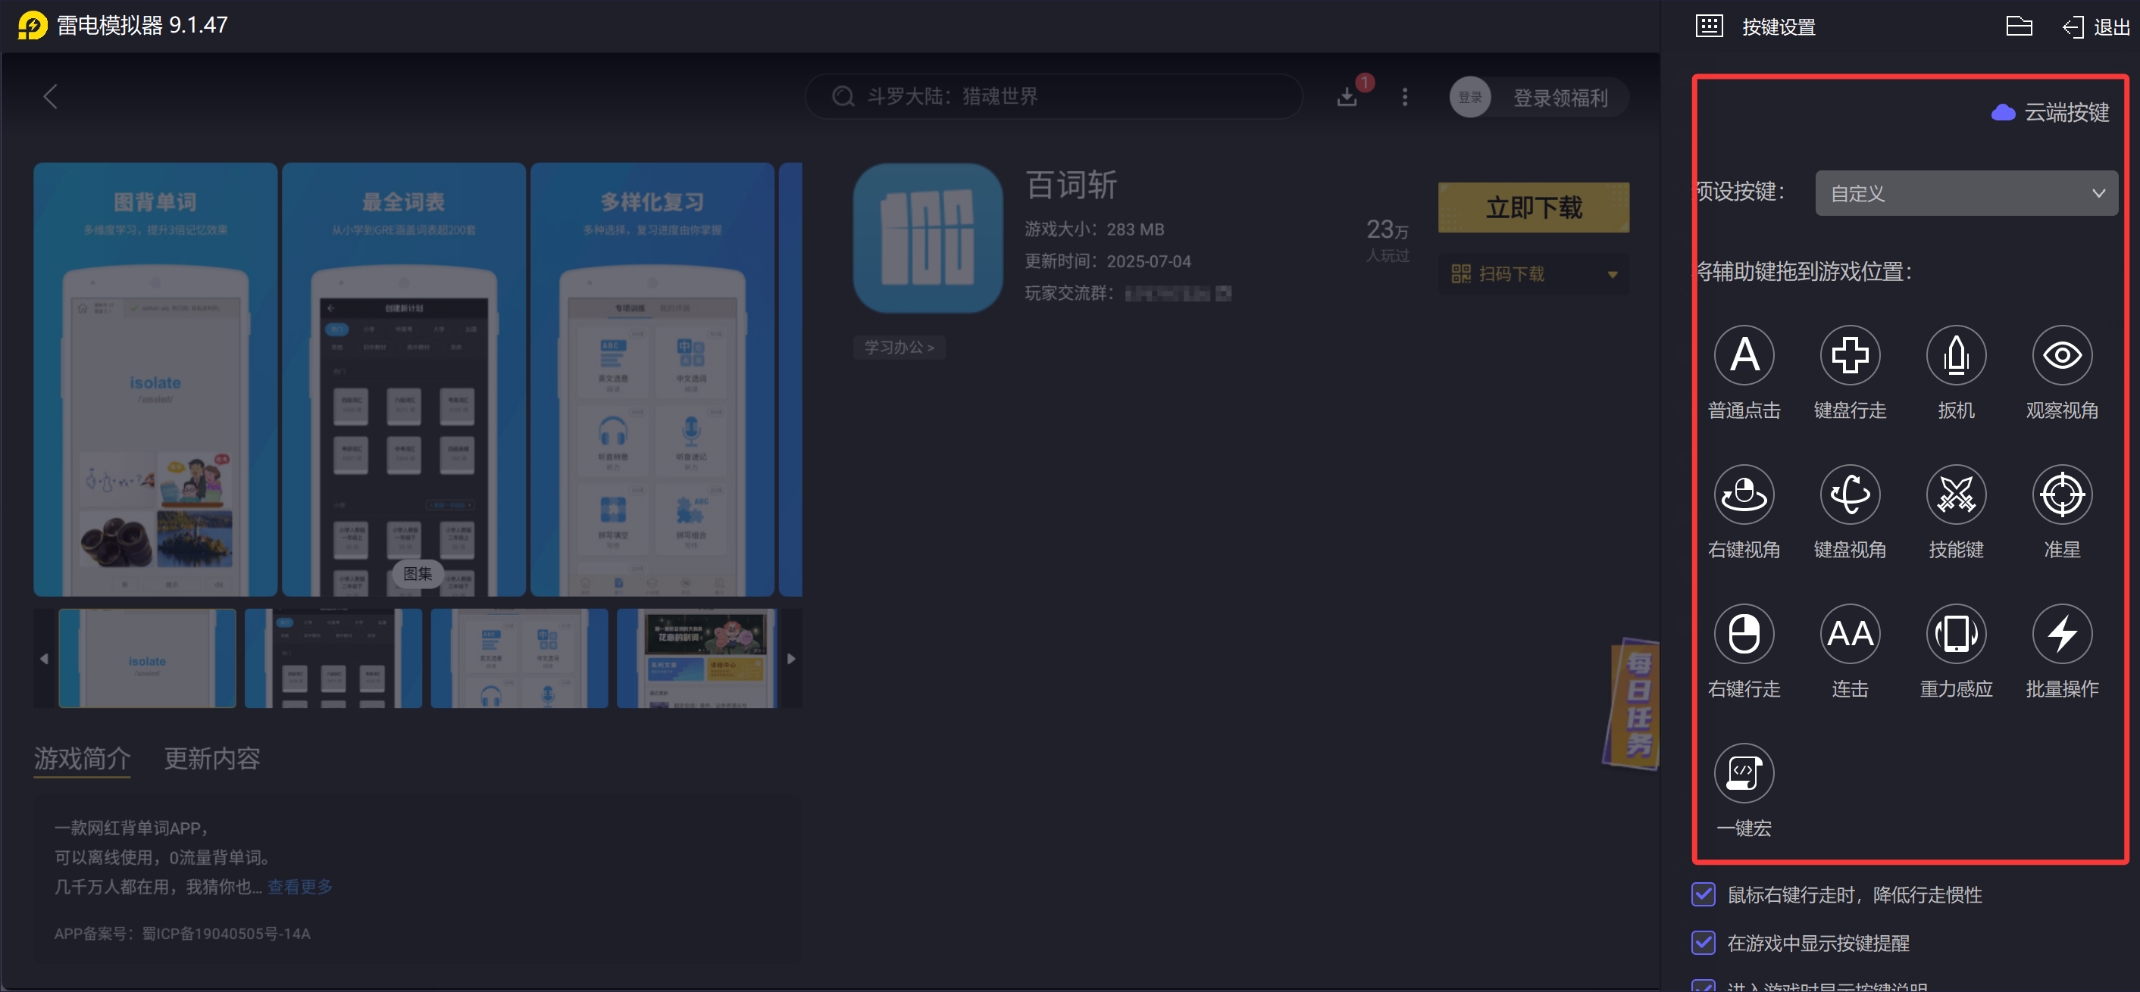Open the downloads icon with badge
This screenshot has width=2140, height=992.
[1347, 97]
